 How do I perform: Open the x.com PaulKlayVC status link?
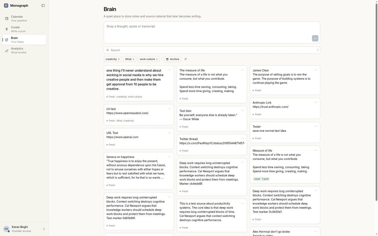[212, 143]
